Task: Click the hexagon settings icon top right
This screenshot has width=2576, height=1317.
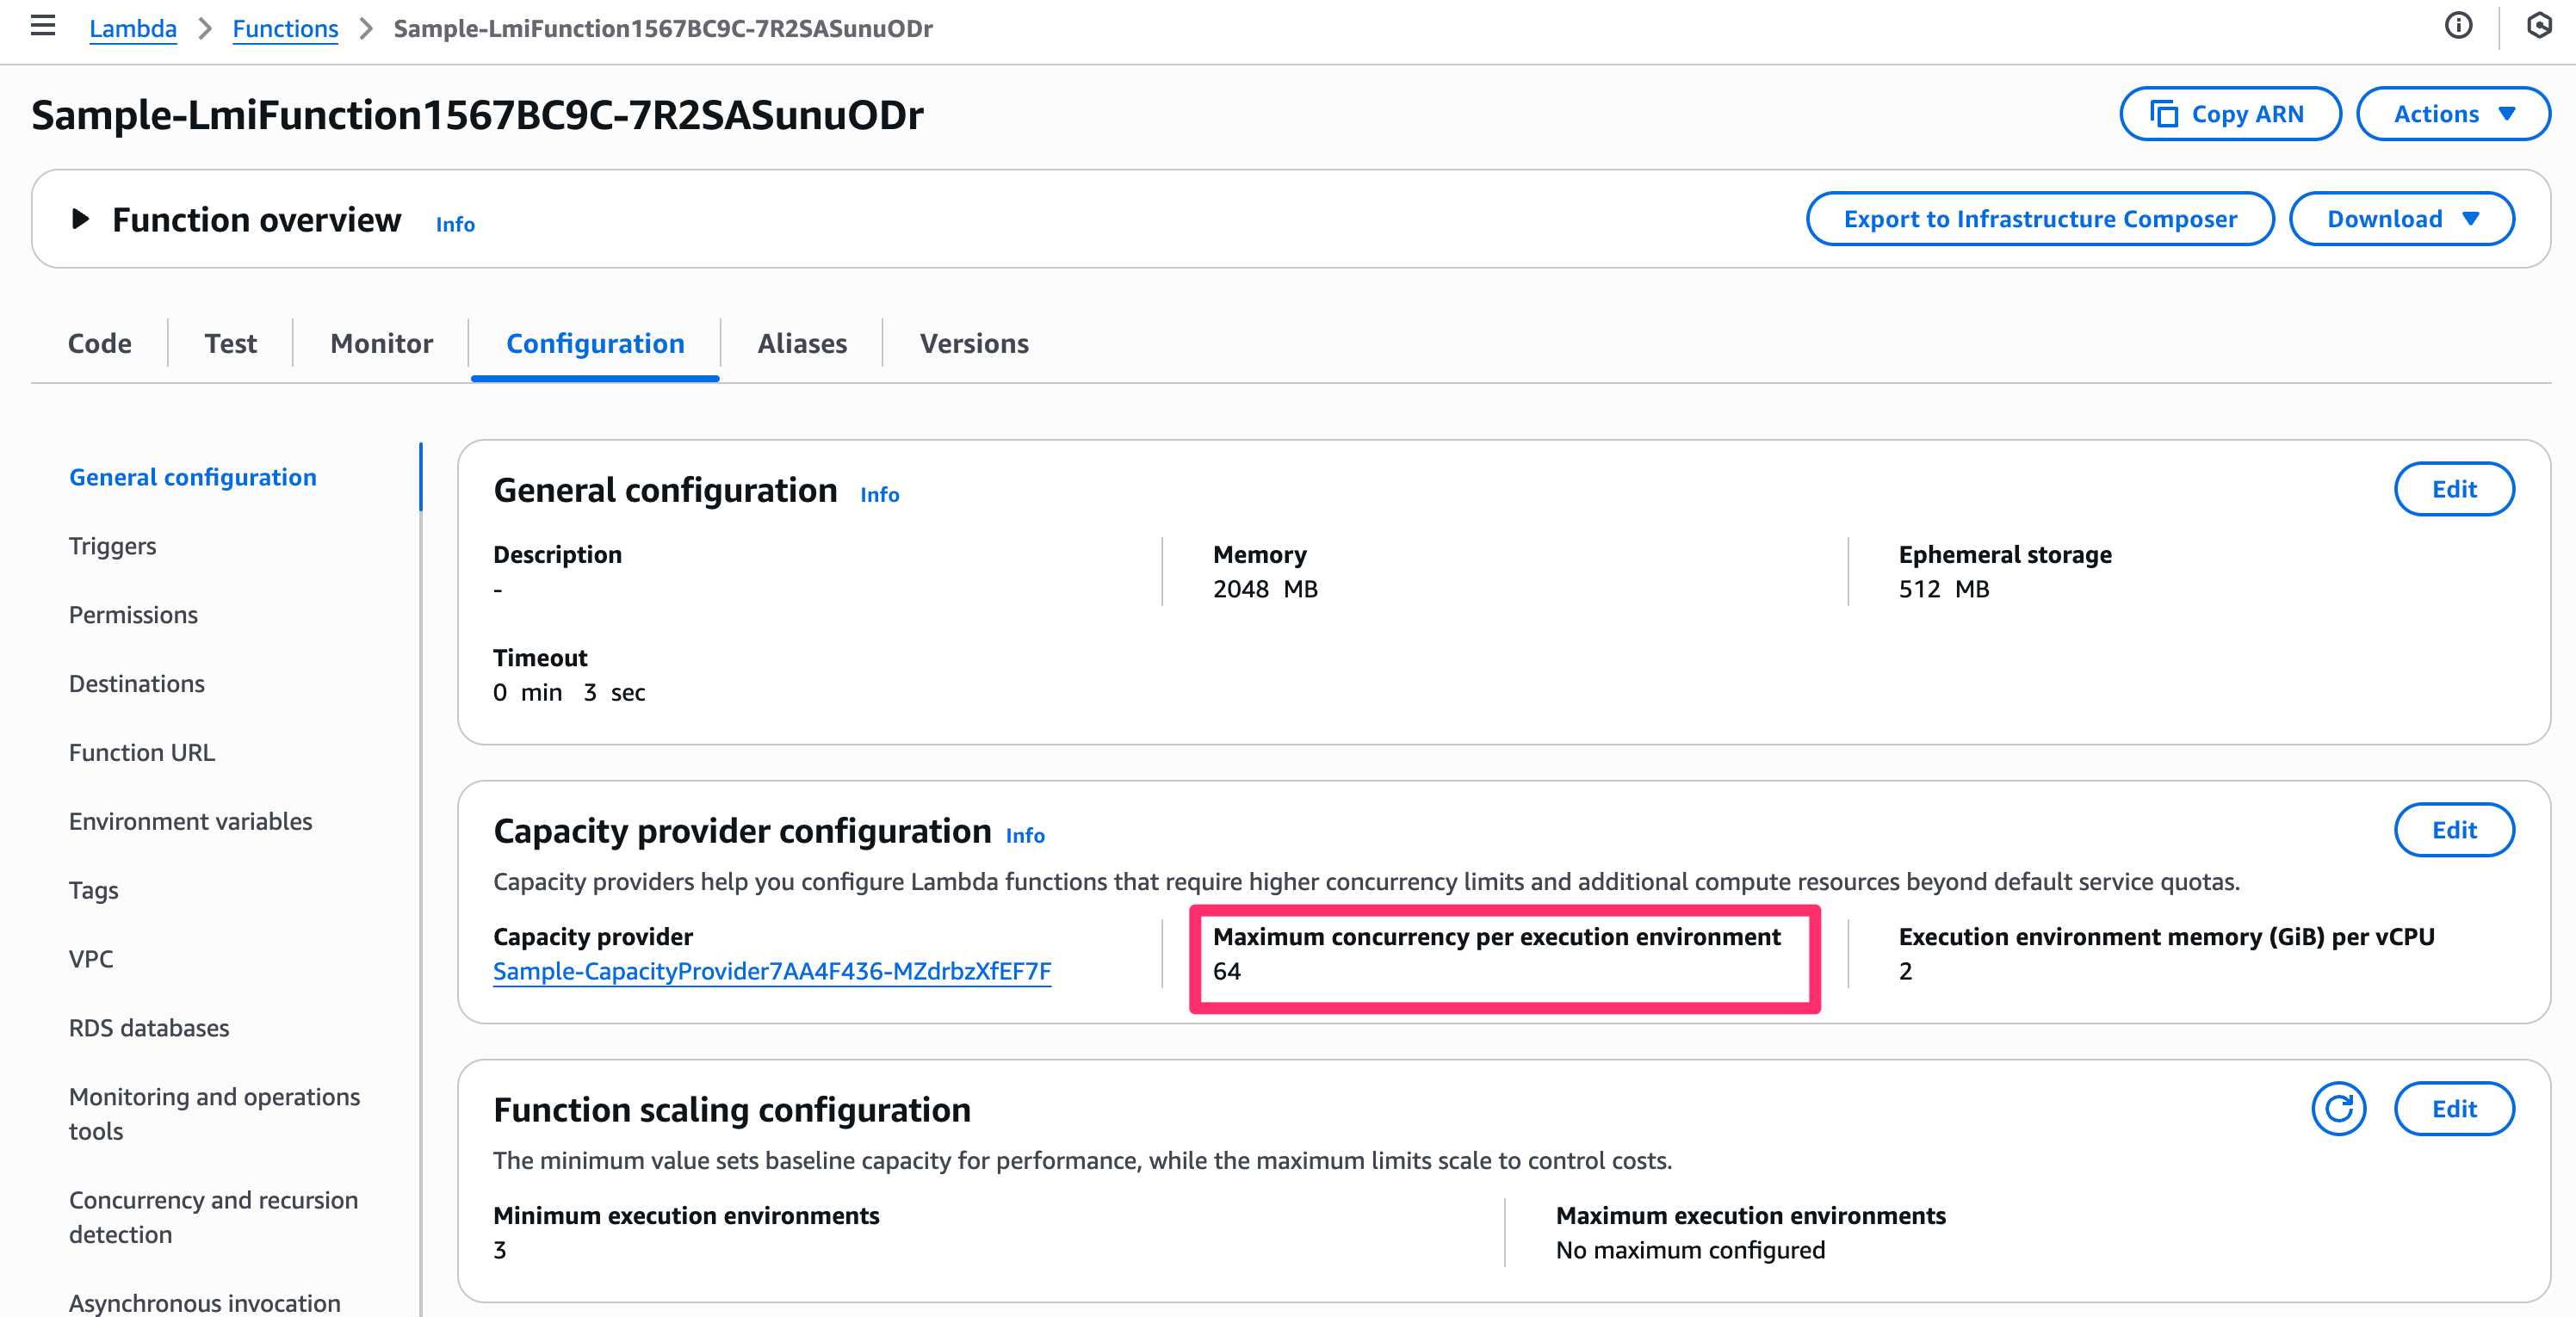Action: (x=2539, y=26)
